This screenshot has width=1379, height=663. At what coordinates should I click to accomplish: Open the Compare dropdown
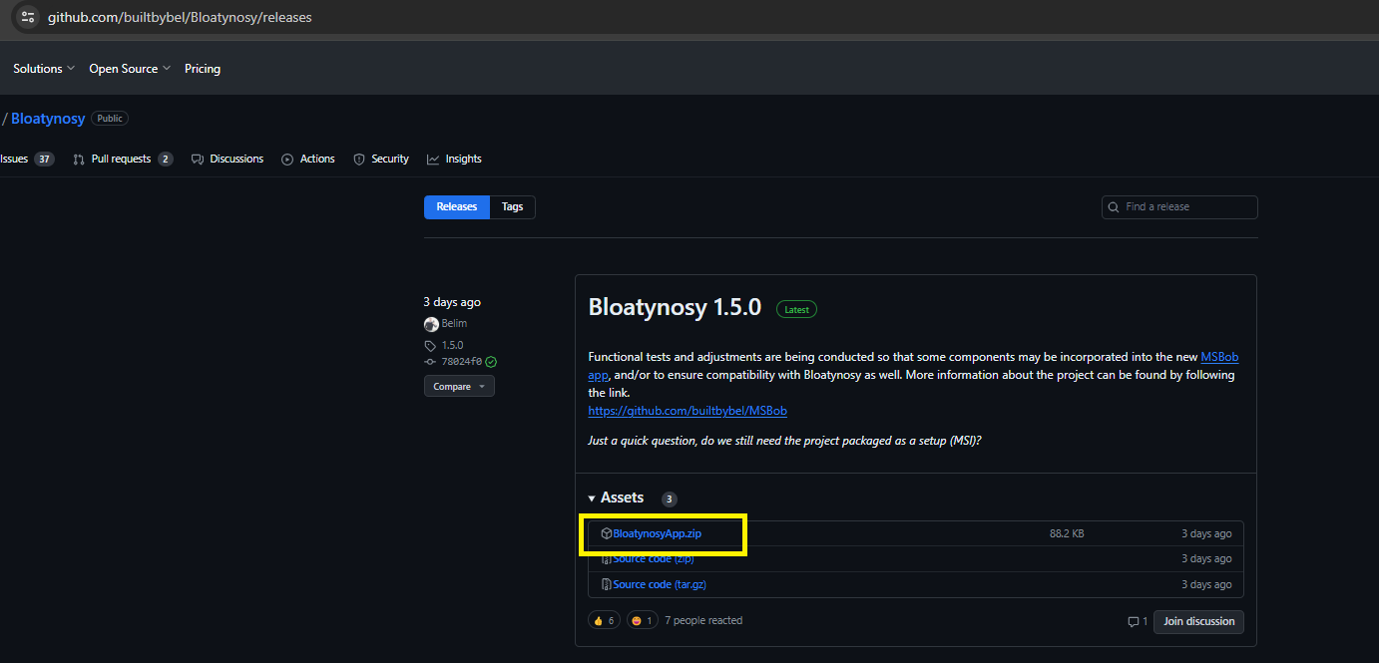459,386
